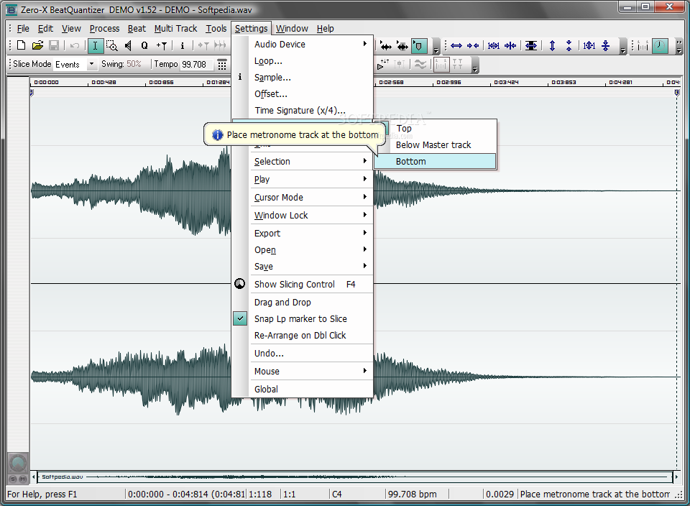
Task: Select the zoom selection magnifier tool
Action: [x=112, y=45]
